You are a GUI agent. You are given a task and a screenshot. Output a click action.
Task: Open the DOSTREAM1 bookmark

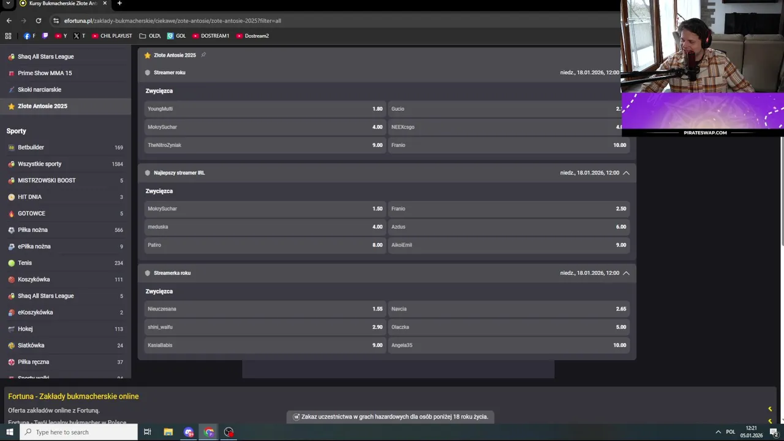(211, 36)
